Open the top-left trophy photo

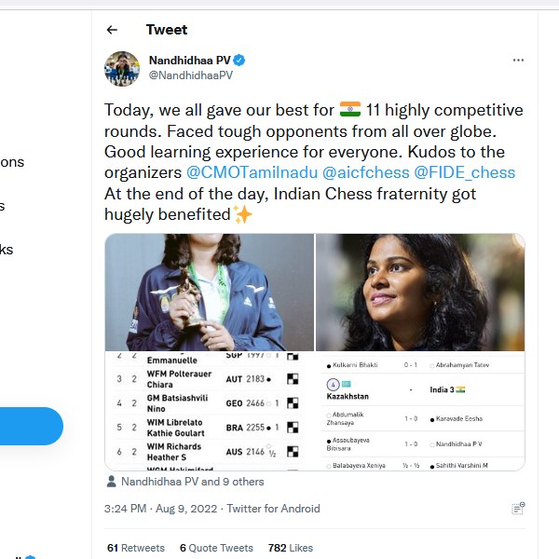click(x=209, y=292)
